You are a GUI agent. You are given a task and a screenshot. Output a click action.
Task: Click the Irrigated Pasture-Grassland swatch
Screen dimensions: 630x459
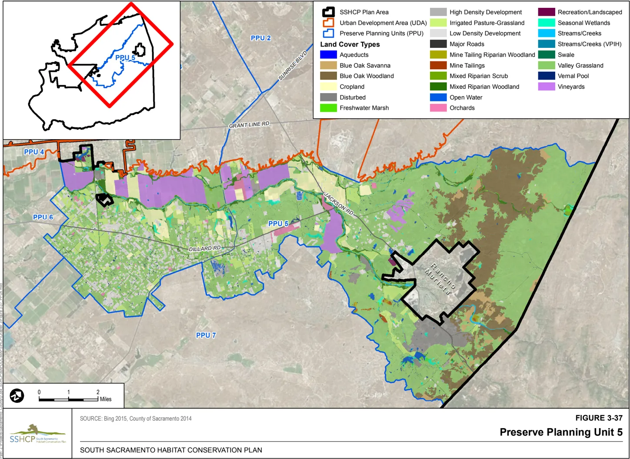tap(438, 23)
